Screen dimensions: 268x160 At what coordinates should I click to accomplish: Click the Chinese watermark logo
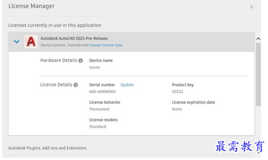coord(240,147)
